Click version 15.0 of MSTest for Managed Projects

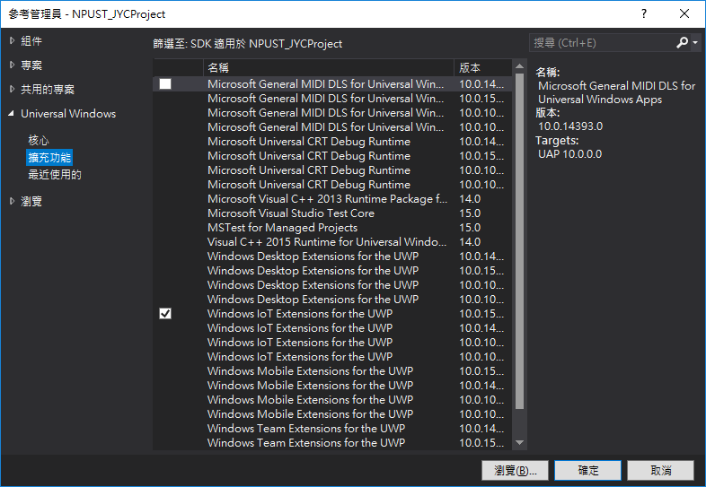pos(470,228)
